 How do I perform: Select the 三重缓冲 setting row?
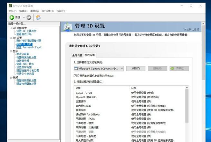click(x=129, y=101)
